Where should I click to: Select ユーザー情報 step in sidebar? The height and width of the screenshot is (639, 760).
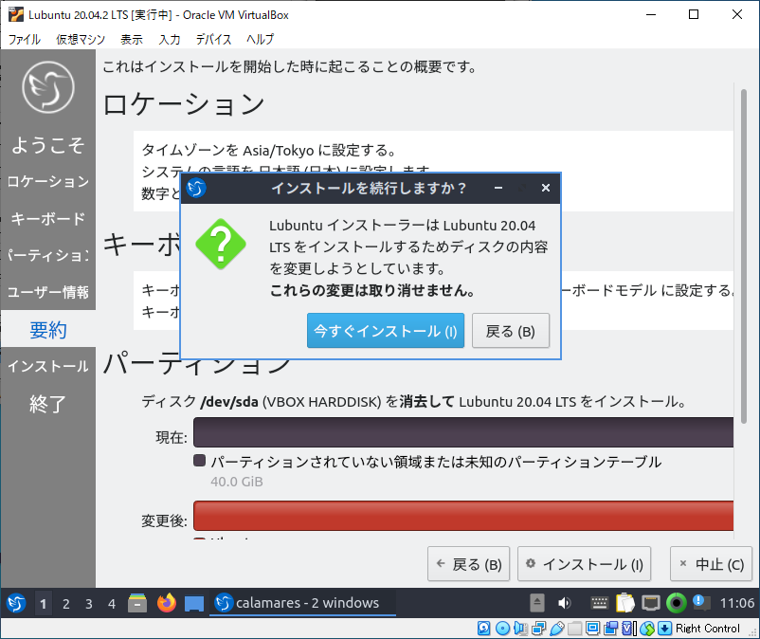point(48,292)
